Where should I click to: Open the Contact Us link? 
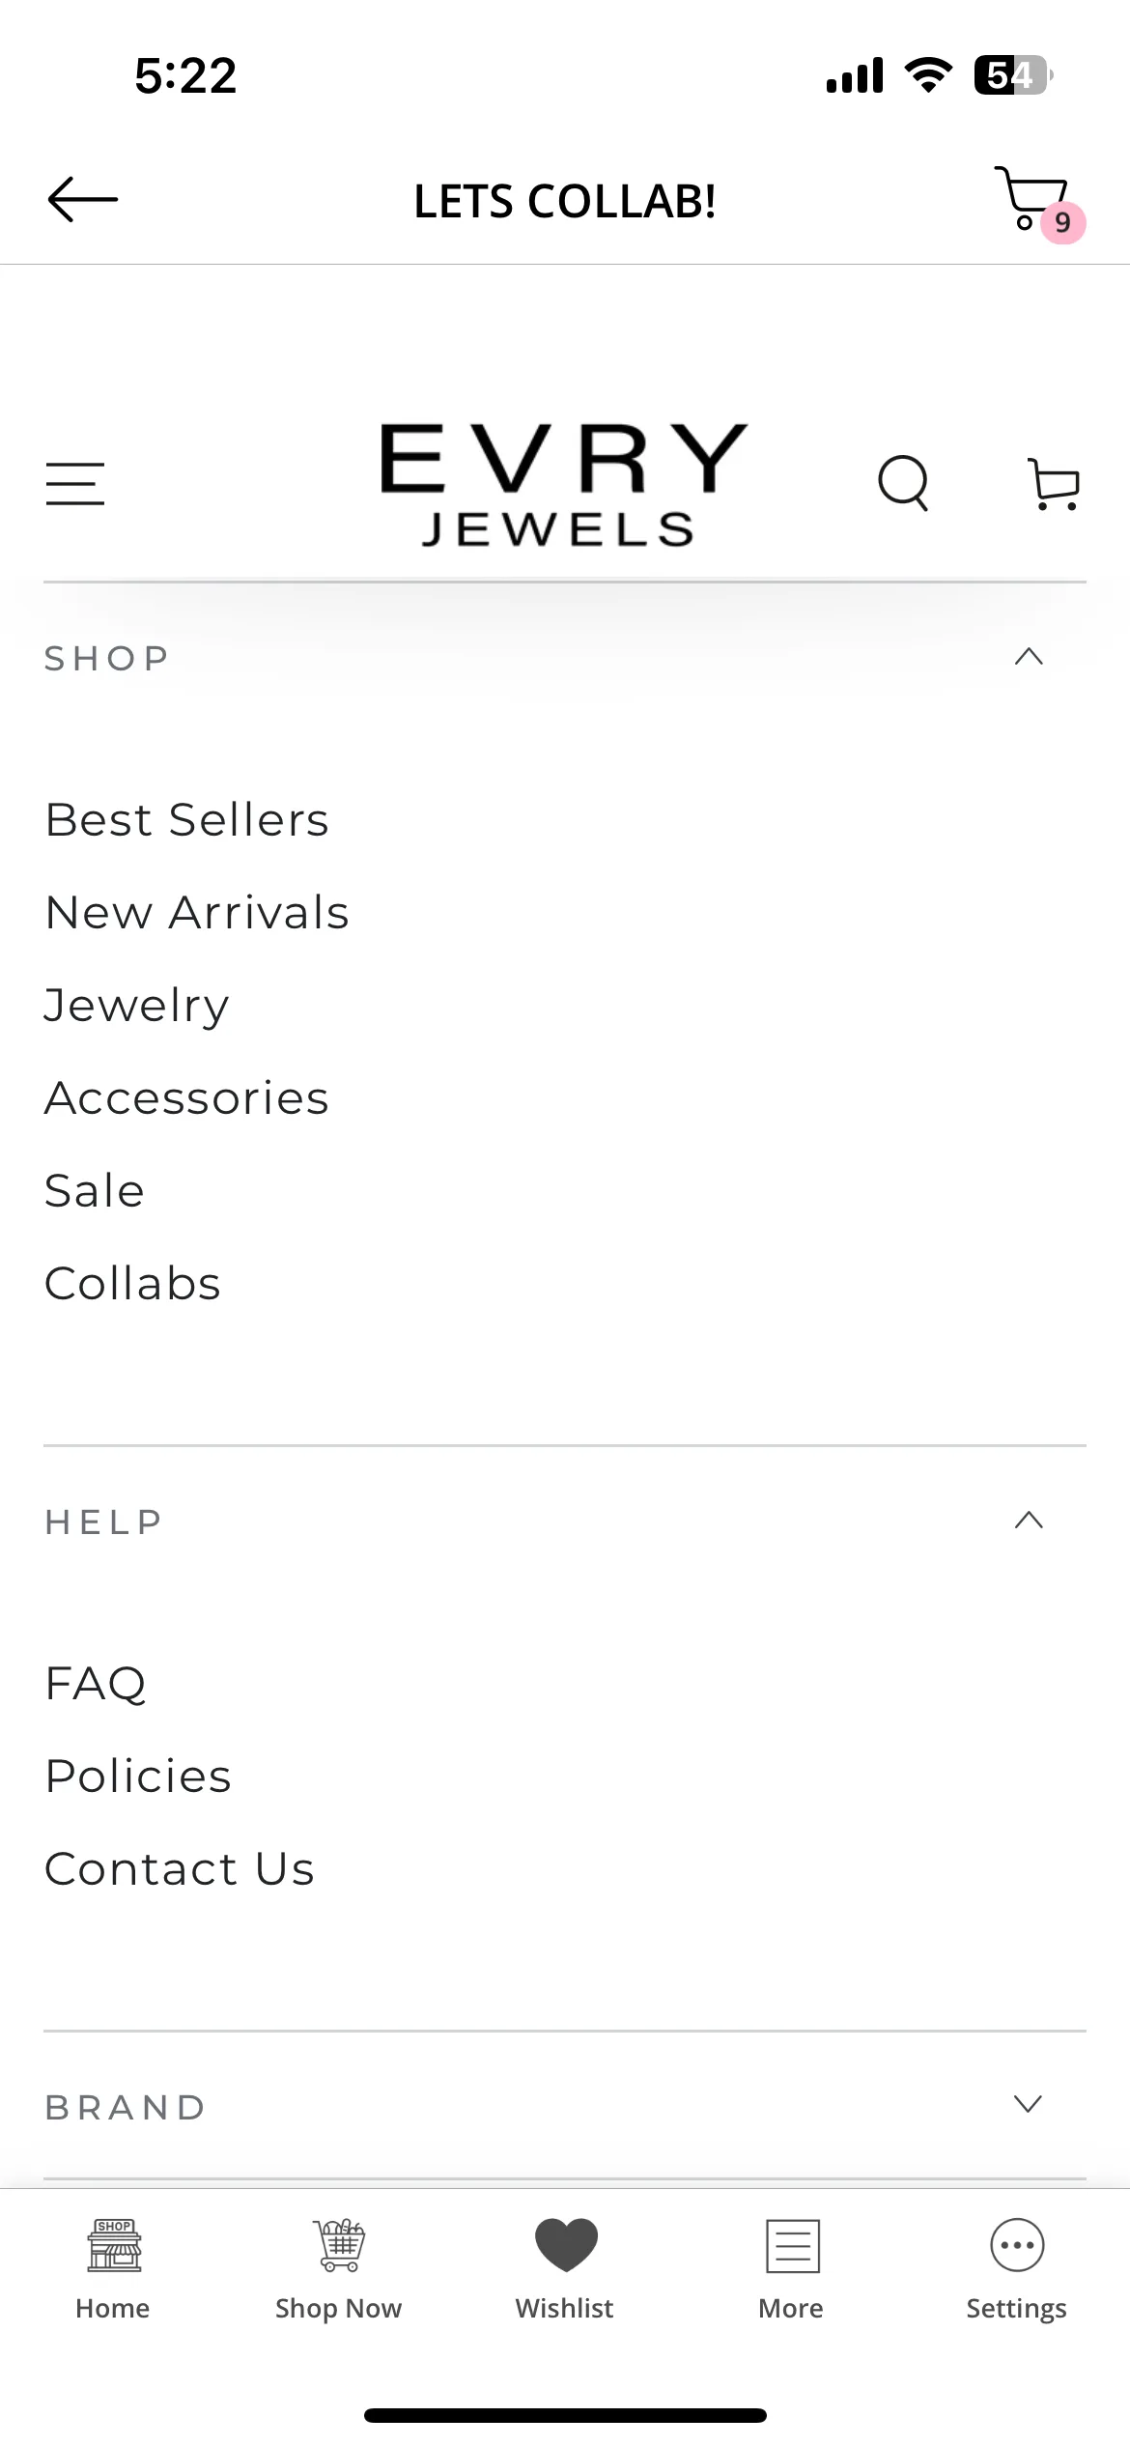click(180, 1868)
